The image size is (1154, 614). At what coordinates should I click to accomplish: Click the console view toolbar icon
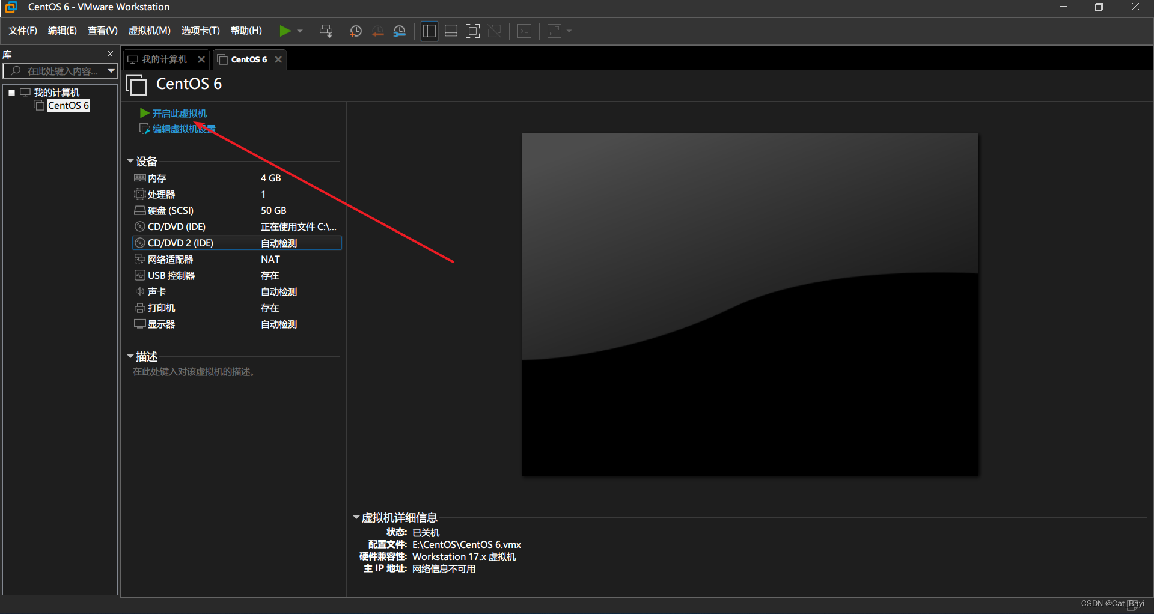click(525, 31)
